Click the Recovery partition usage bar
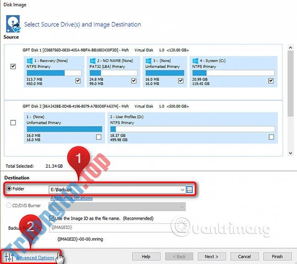 pos(54,73)
